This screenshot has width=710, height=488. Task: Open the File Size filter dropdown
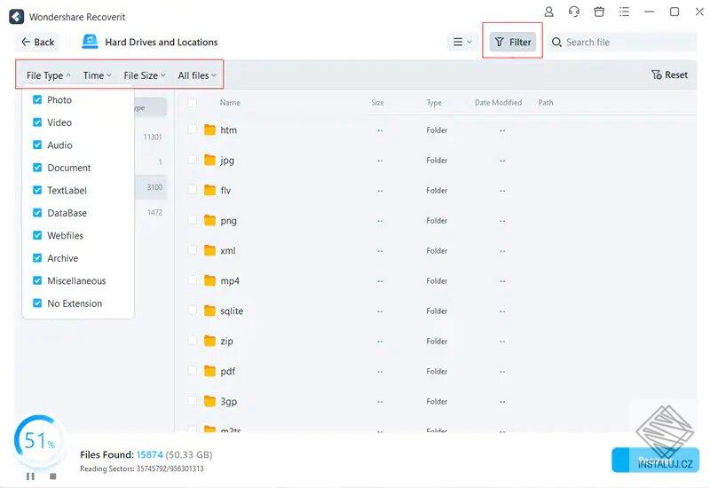tap(145, 75)
